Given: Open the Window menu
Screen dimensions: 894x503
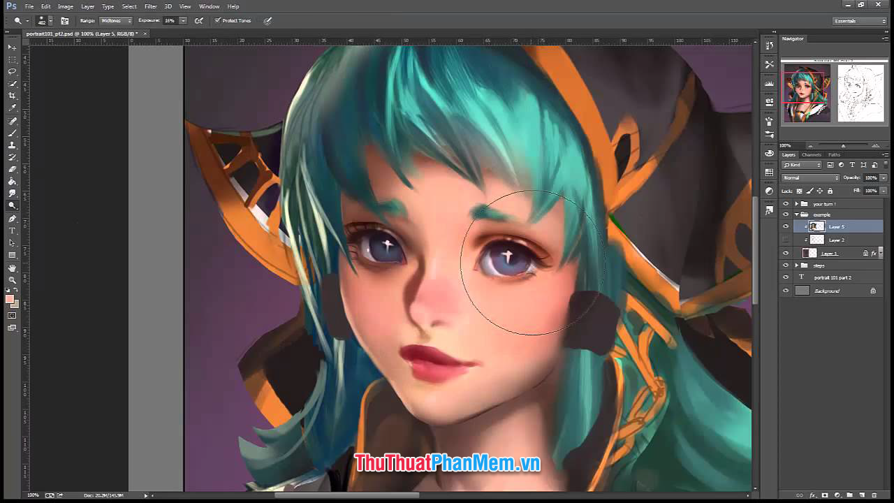Looking at the screenshot, I should point(209,6).
